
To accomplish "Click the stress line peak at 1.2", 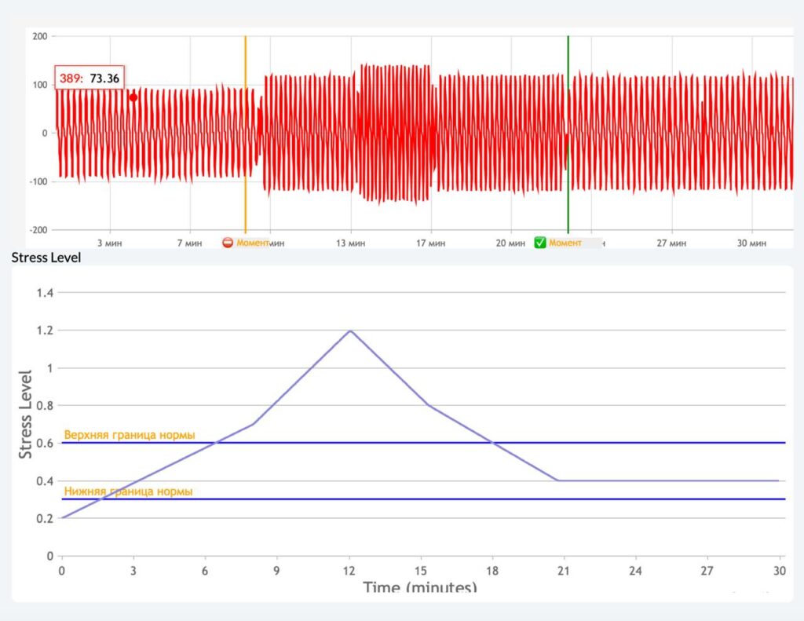I will click(349, 331).
